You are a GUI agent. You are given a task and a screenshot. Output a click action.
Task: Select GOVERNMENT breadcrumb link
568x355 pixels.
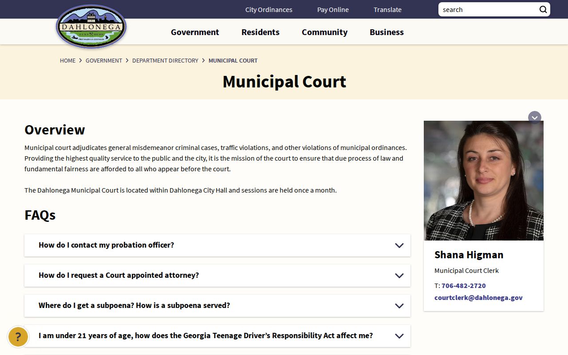(104, 60)
